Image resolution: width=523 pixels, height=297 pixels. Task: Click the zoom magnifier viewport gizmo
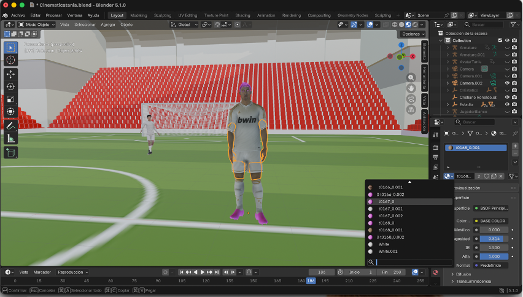click(411, 77)
